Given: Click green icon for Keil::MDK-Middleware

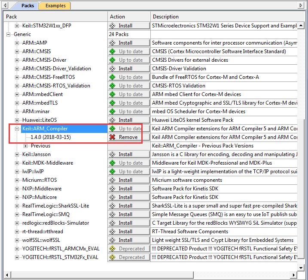Looking at the screenshot, I should click(x=113, y=163).
